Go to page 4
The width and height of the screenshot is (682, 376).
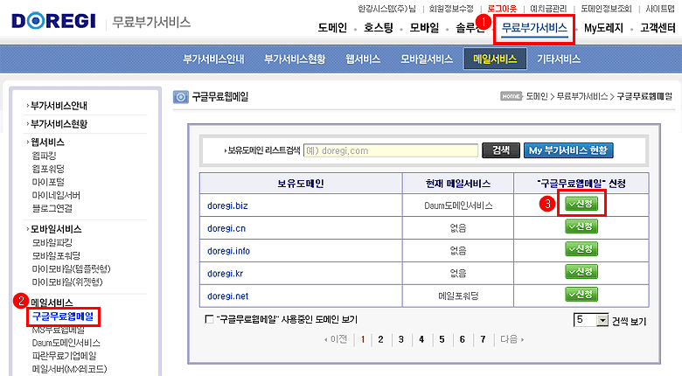coord(421,339)
